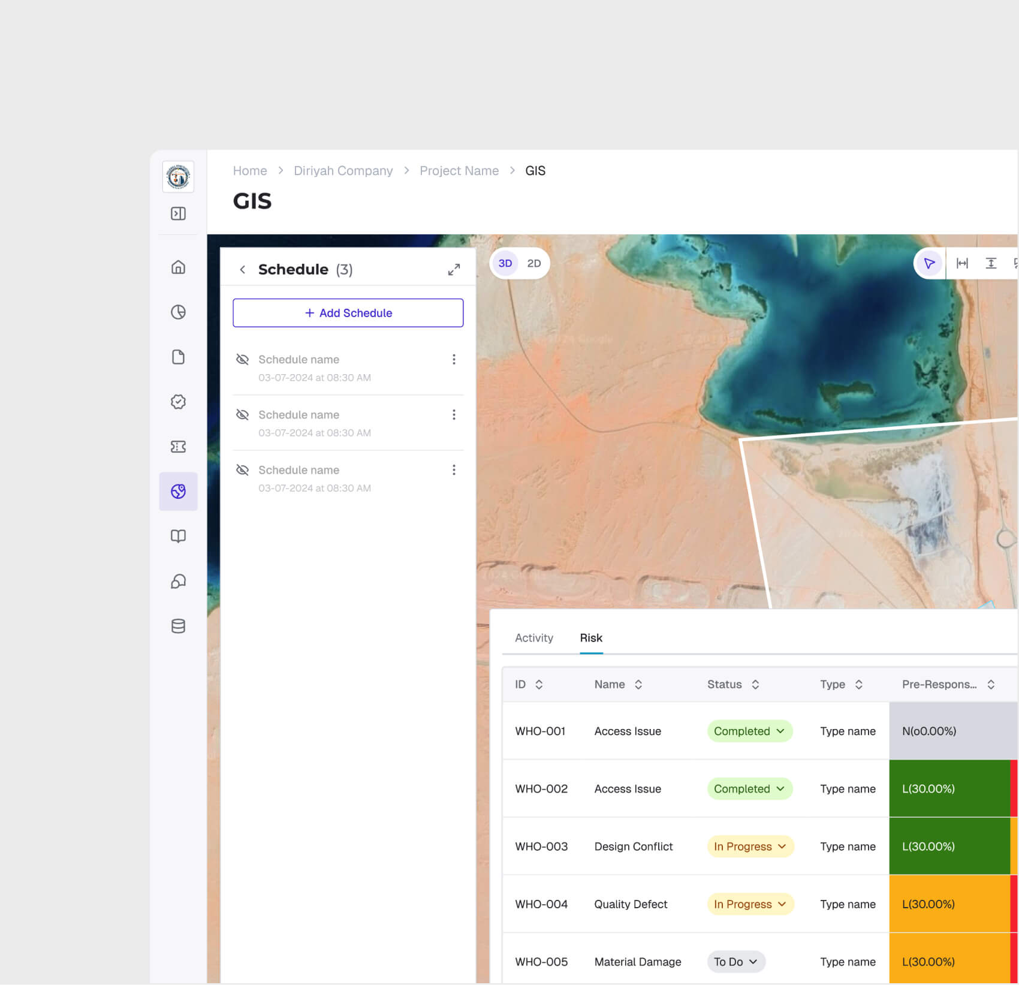Image resolution: width=1019 pixels, height=985 pixels.
Task: Open the kebab menu on the first schedule
Action: pos(454,359)
